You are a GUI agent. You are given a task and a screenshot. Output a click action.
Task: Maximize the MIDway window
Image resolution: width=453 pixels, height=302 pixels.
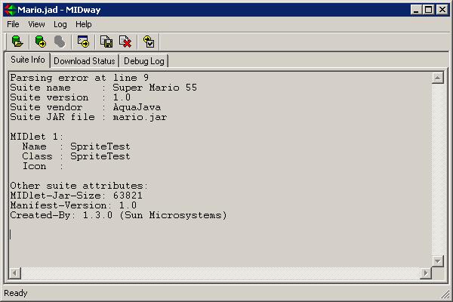click(x=429, y=10)
